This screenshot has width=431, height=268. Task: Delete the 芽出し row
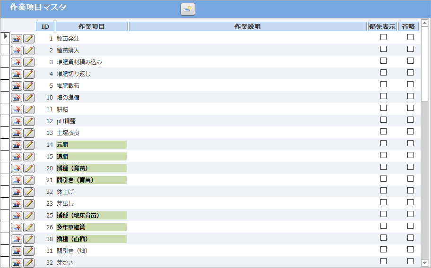tap(17, 204)
